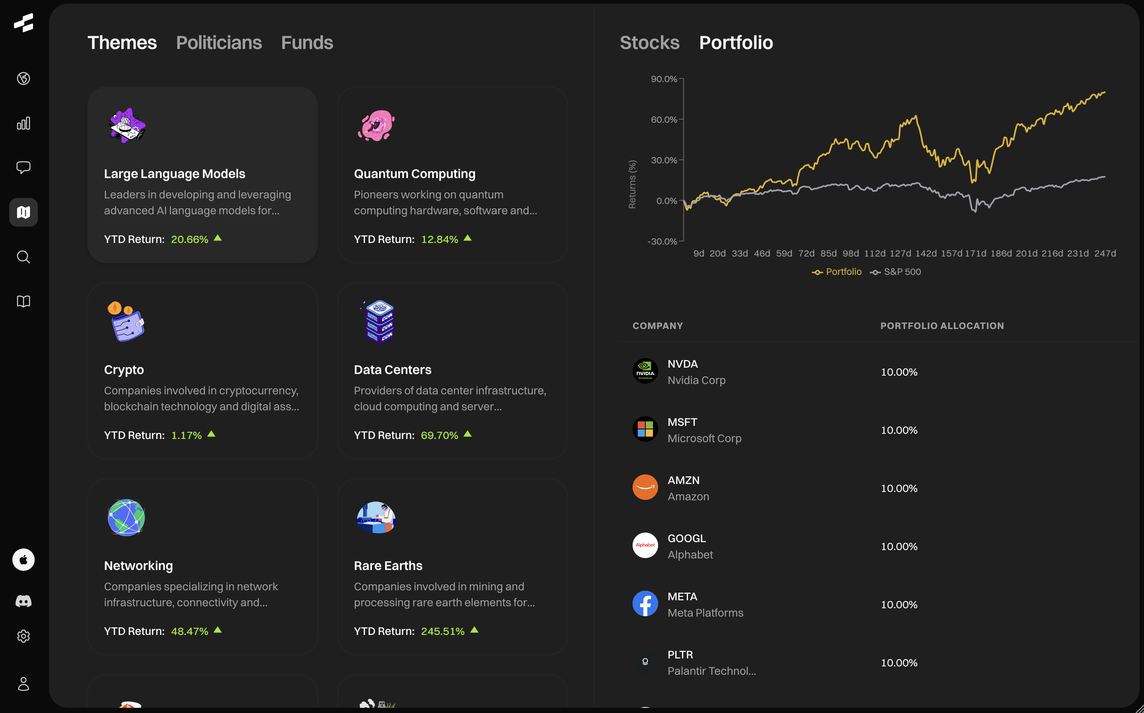Screen dimensions: 1144x713
Task: Open the book icon in the sidebar
Action: pos(23,301)
